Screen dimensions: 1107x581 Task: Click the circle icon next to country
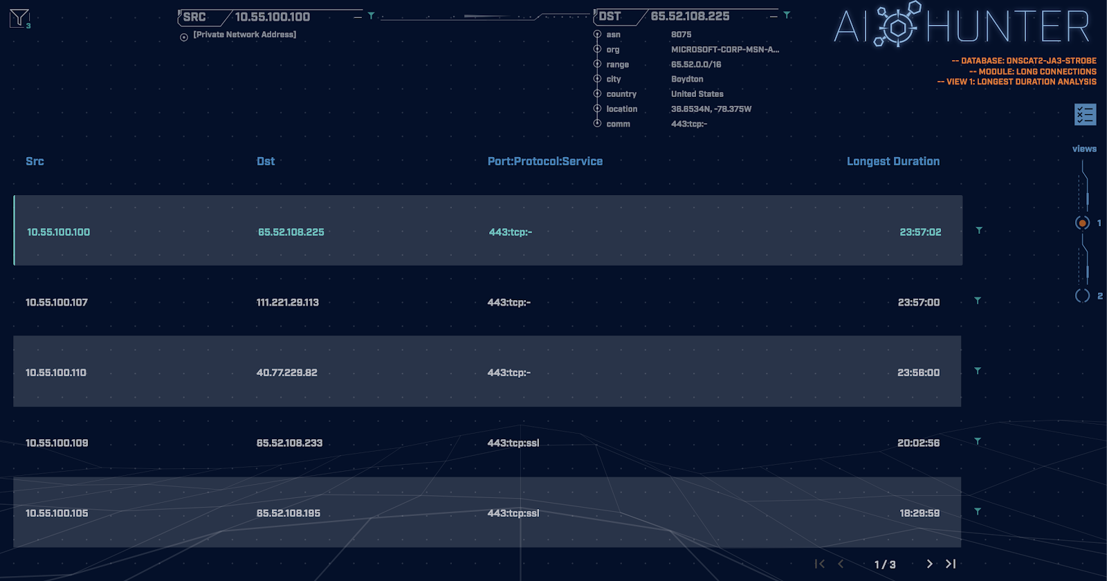(x=597, y=93)
